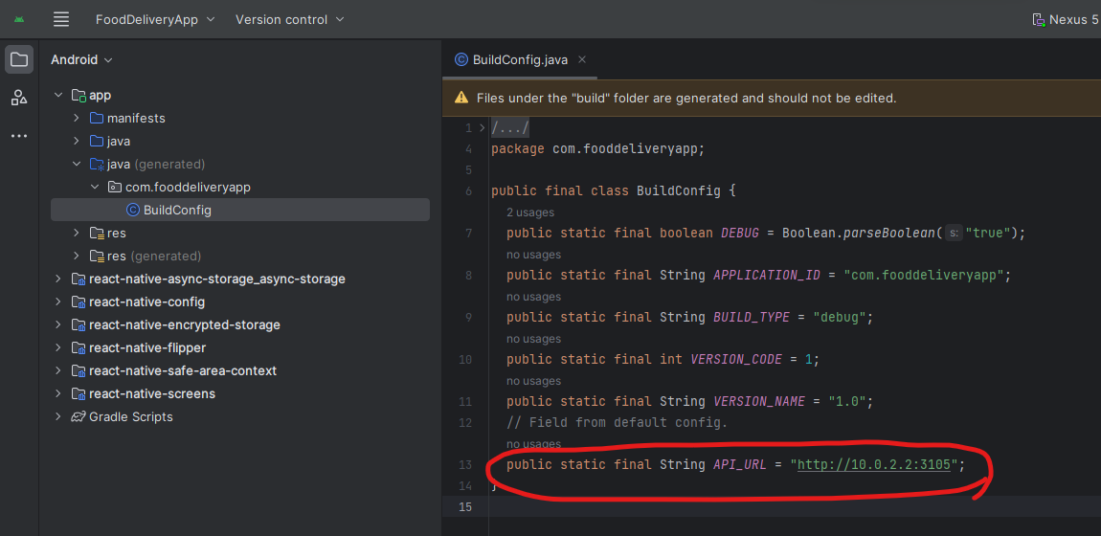This screenshot has width=1101, height=536.
Task: Switch to the BuildConfig.java tab
Action: tap(520, 59)
